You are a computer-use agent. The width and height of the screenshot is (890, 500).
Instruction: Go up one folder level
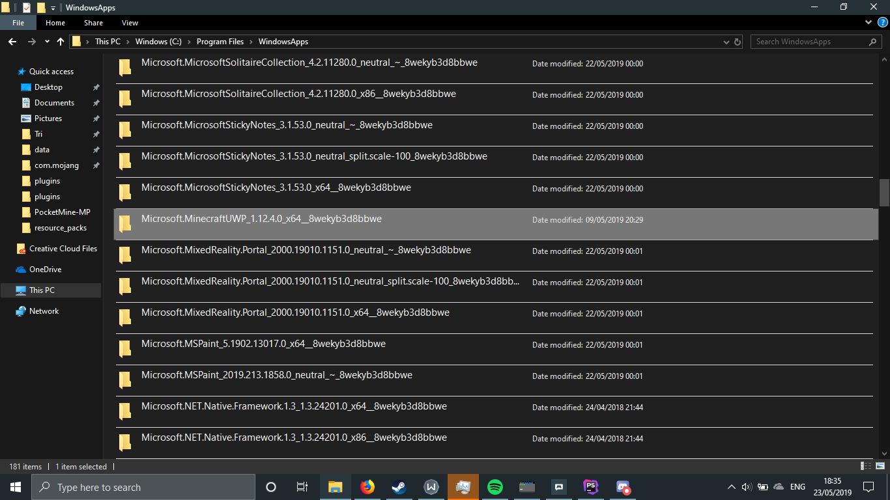click(61, 42)
